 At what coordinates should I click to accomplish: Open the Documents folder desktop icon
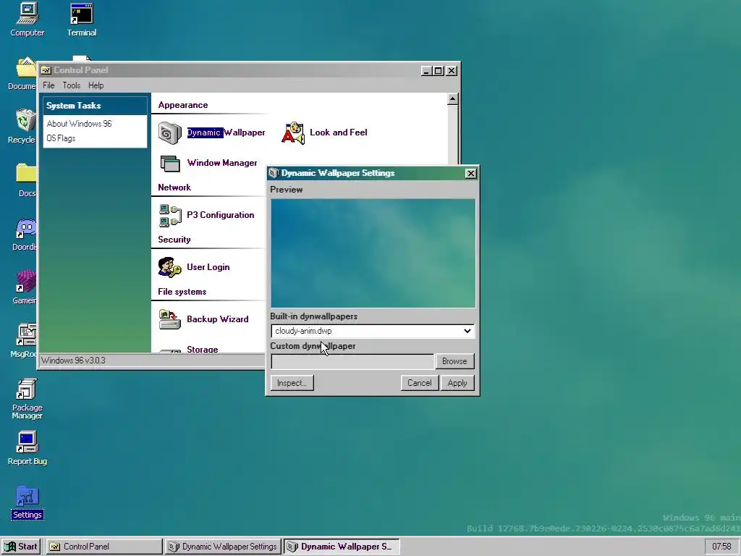pos(22,73)
